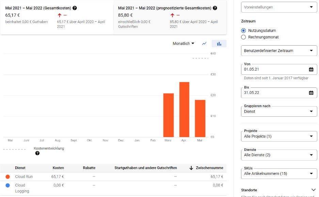
Task: Switch to the line chart view
Action: tap(204, 44)
